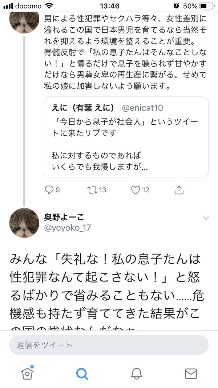Tap the Wi-Fi icon in status bar
Viewport: 218px width, 388px height.
(x=47, y=6)
